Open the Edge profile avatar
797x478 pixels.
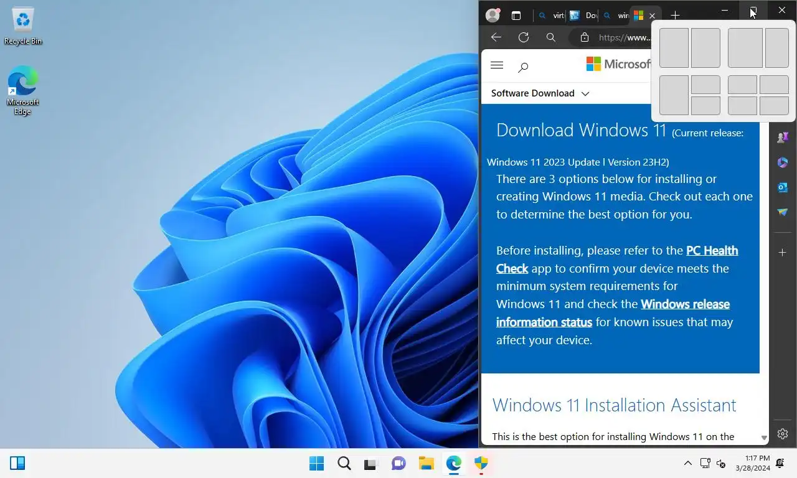click(493, 16)
